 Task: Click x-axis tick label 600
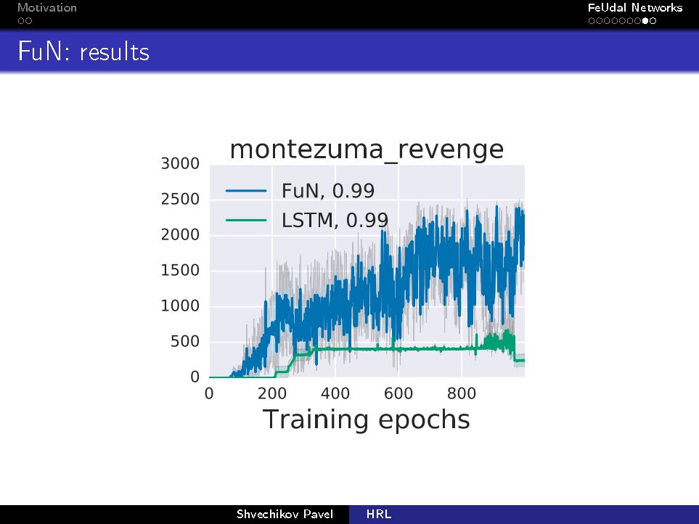pos(398,393)
